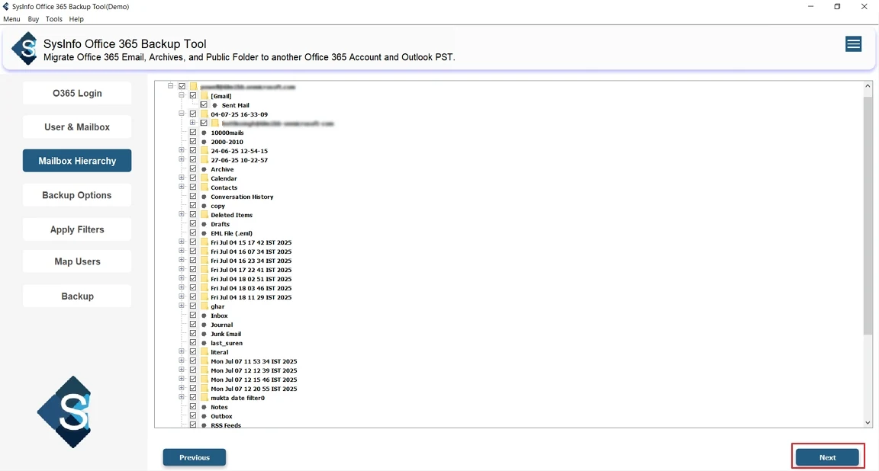Click the bullet icon beside Junk Email
Screen dimensions: 879x471
pos(204,334)
